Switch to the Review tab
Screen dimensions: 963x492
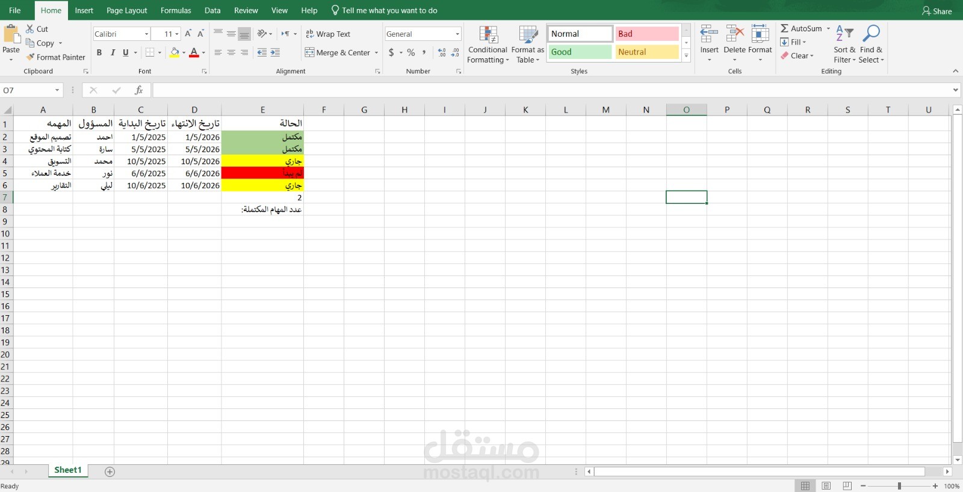pyautogui.click(x=246, y=10)
